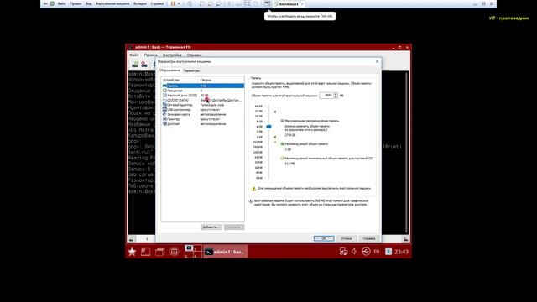The height and width of the screenshot is (302, 537).
Task: Open Файл menu in Fly terminal
Action: pos(134,55)
